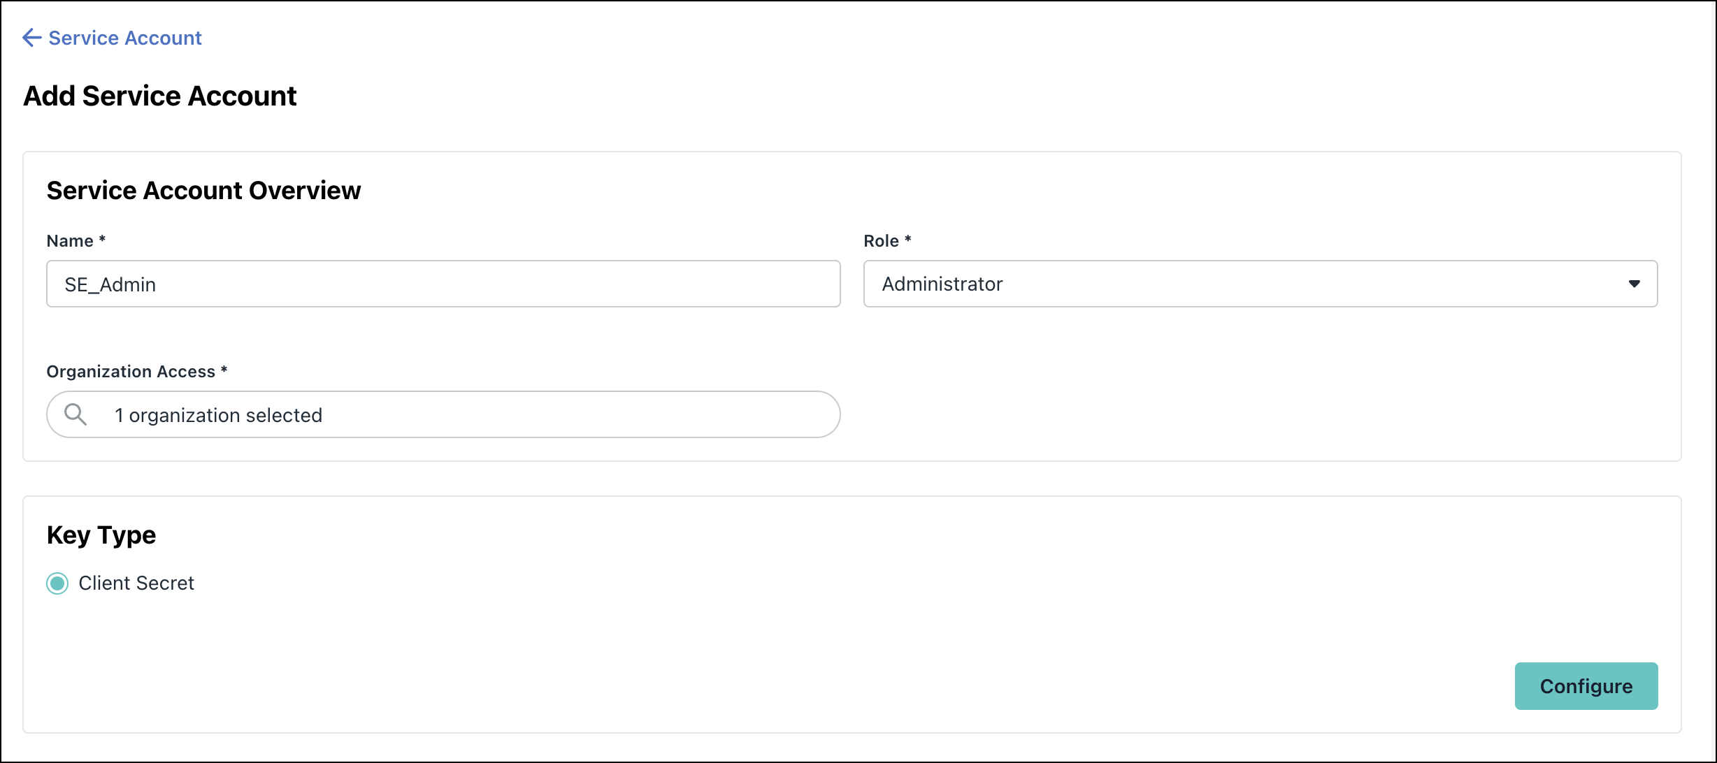Click the Key Type heading
This screenshot has height=763, width=1717.
tap(101, 535)
